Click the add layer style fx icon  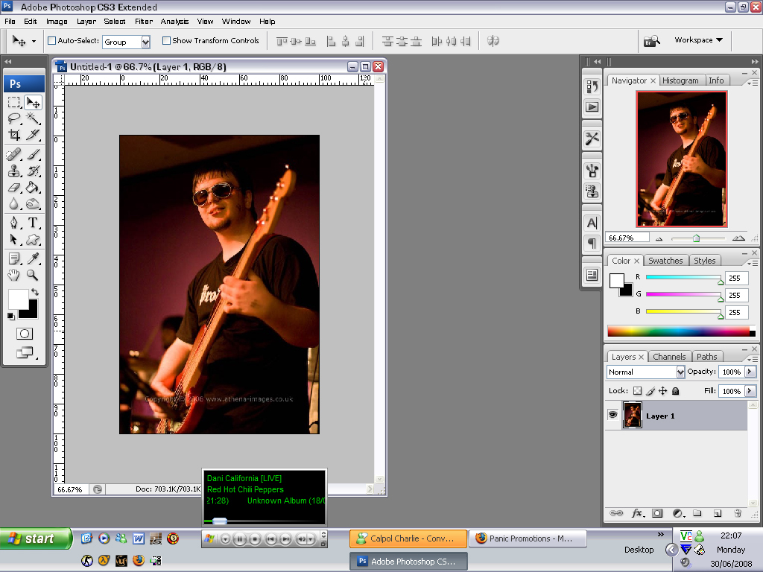coord(637,513)
